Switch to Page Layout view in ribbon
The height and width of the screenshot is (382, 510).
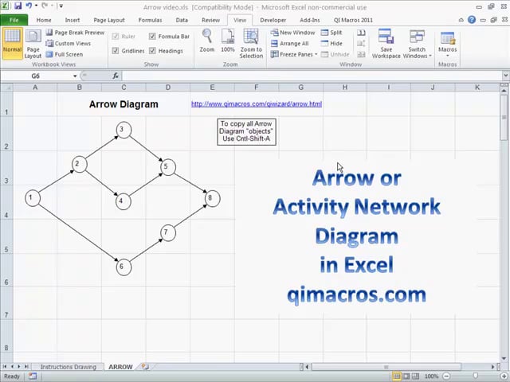point(33,43)
